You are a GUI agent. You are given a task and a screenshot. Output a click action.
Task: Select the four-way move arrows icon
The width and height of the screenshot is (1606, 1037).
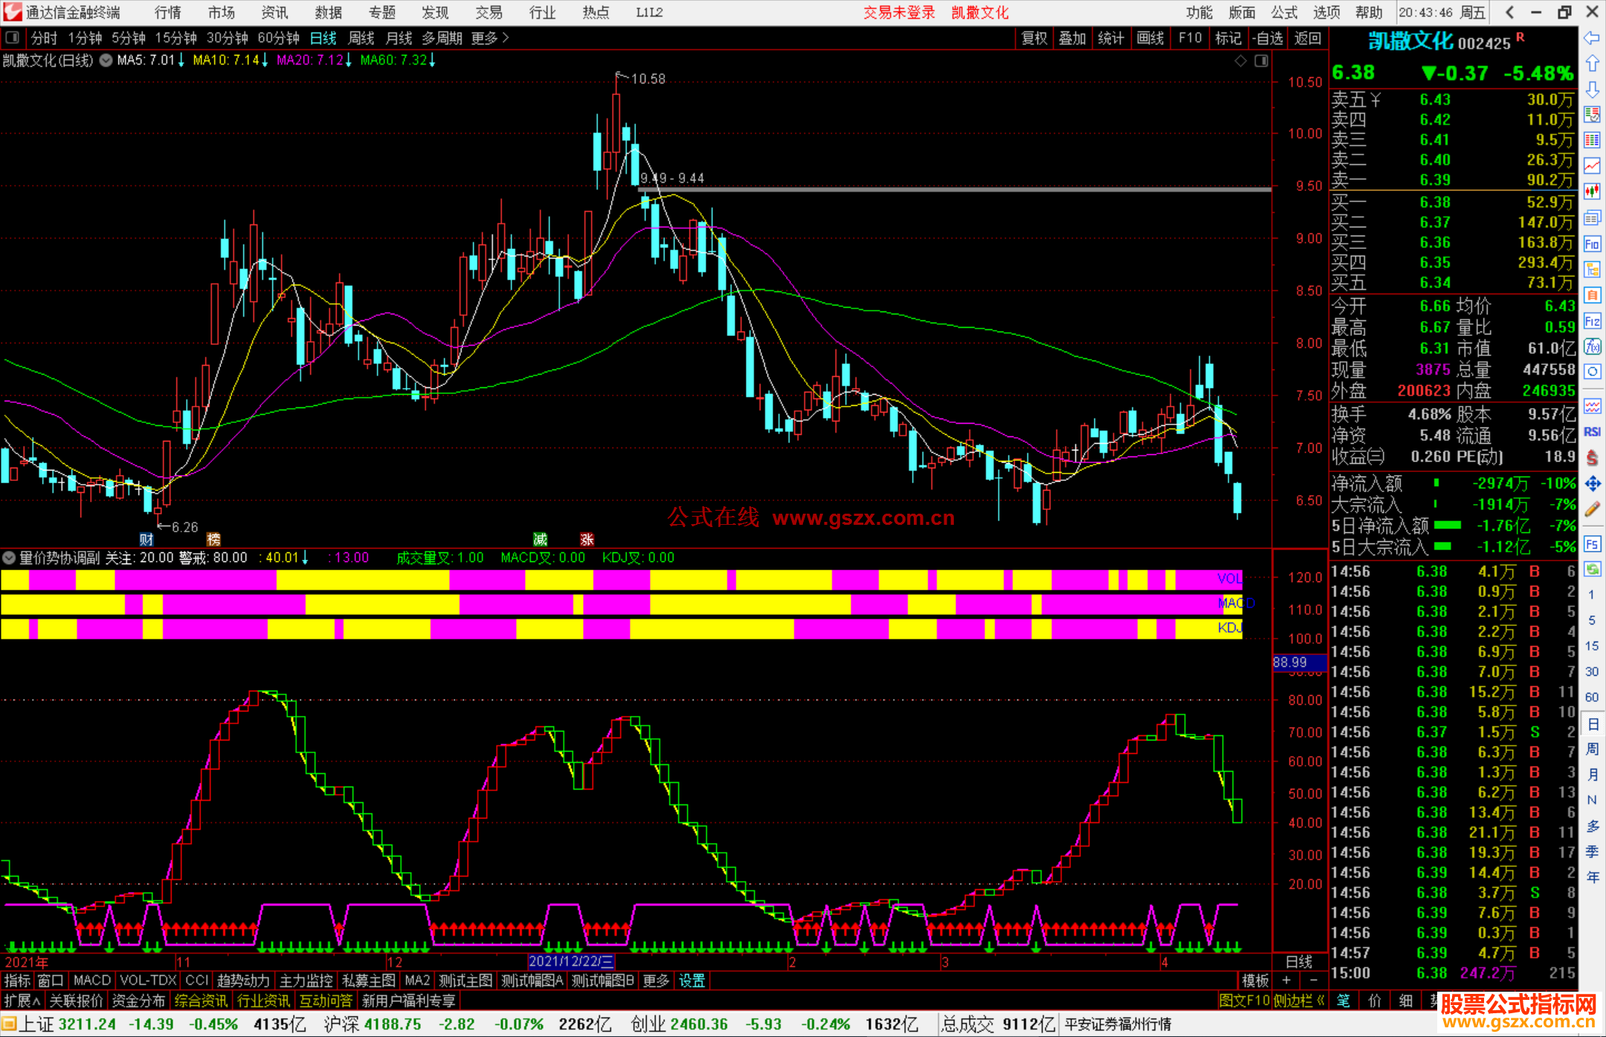click(1592, 484)
